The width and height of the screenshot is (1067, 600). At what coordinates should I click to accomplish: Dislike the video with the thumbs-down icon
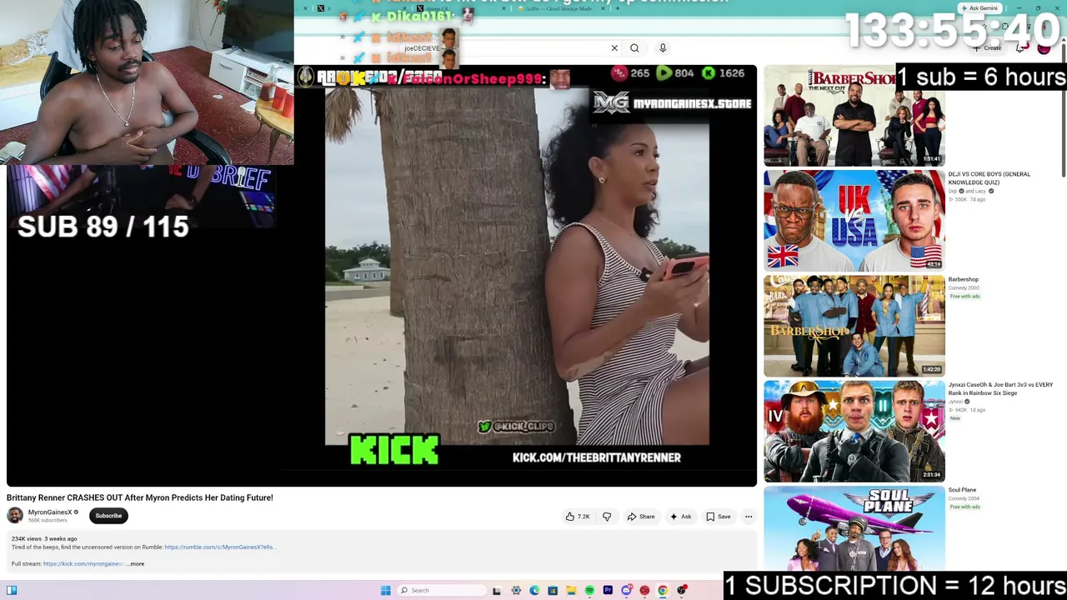[607, 517]
